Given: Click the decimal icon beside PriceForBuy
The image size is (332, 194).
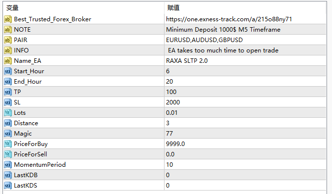Looking at the screenshot, I should click(7, 144).
